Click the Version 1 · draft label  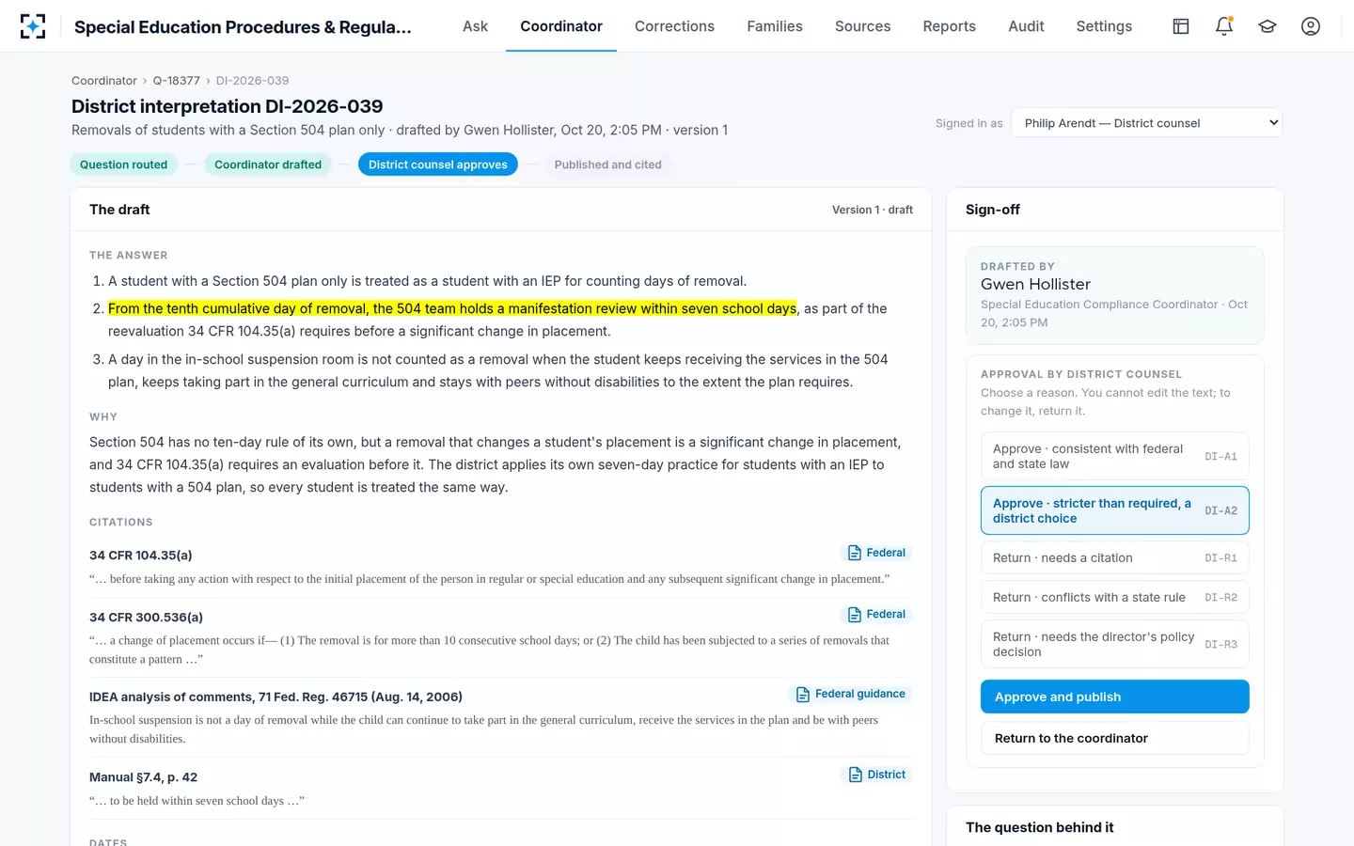click(x=873, y=210)
